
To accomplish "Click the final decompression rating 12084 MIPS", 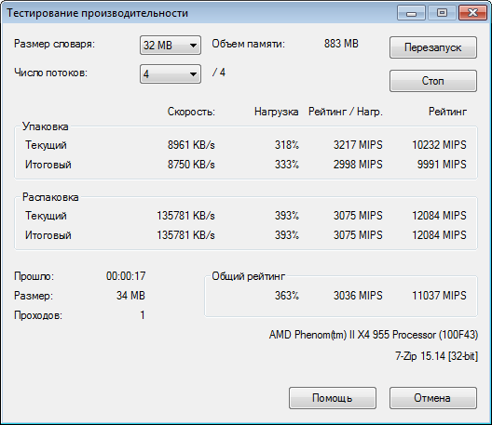I will click(439, 235).
